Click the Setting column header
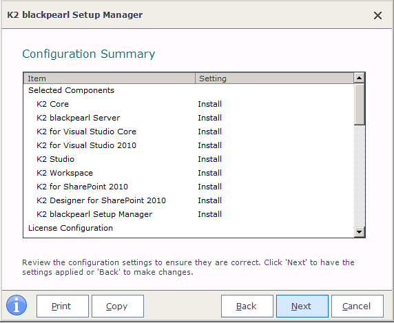The width and height of the screenshot is (394, 323). (274, 79)
